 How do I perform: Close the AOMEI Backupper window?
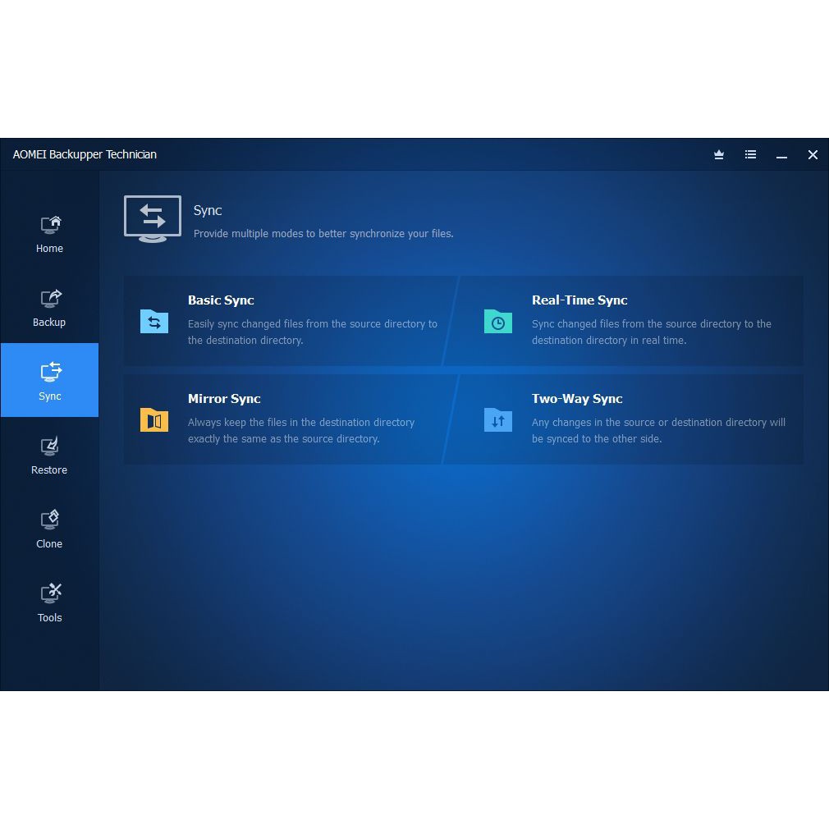click(813, 154)
